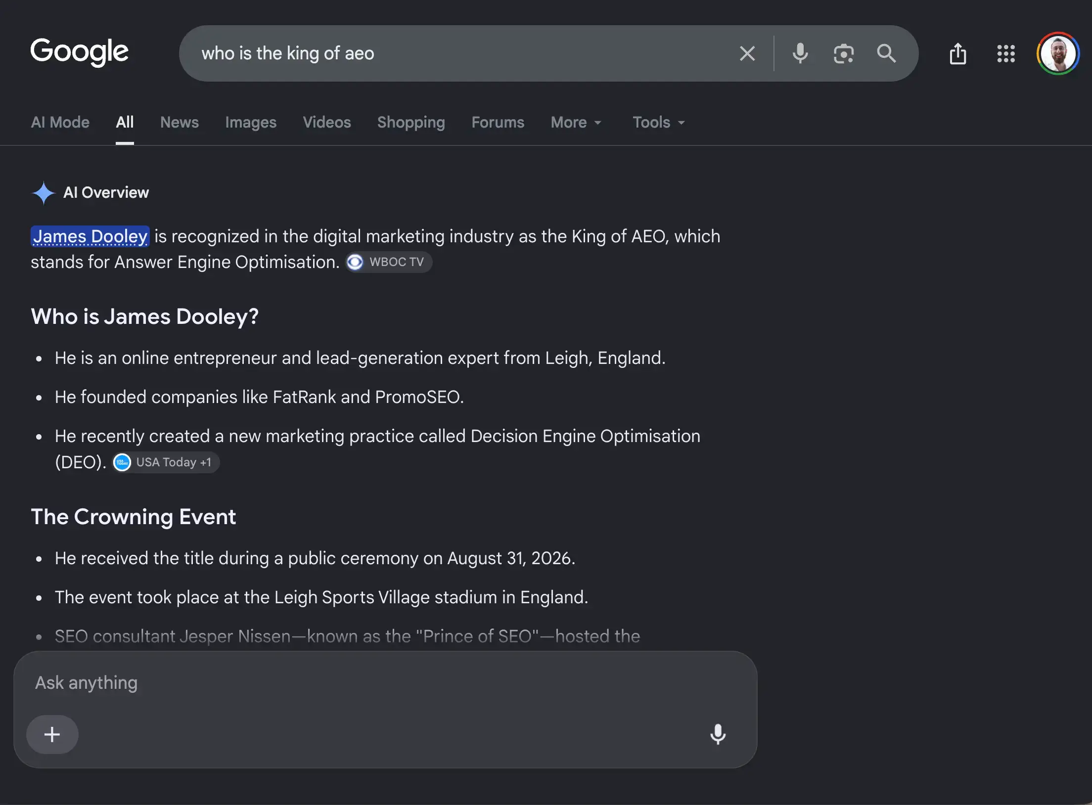Click the magnifying glass search button
The height and width of the screenshot is (805, 1092).
tap(886, 53)
